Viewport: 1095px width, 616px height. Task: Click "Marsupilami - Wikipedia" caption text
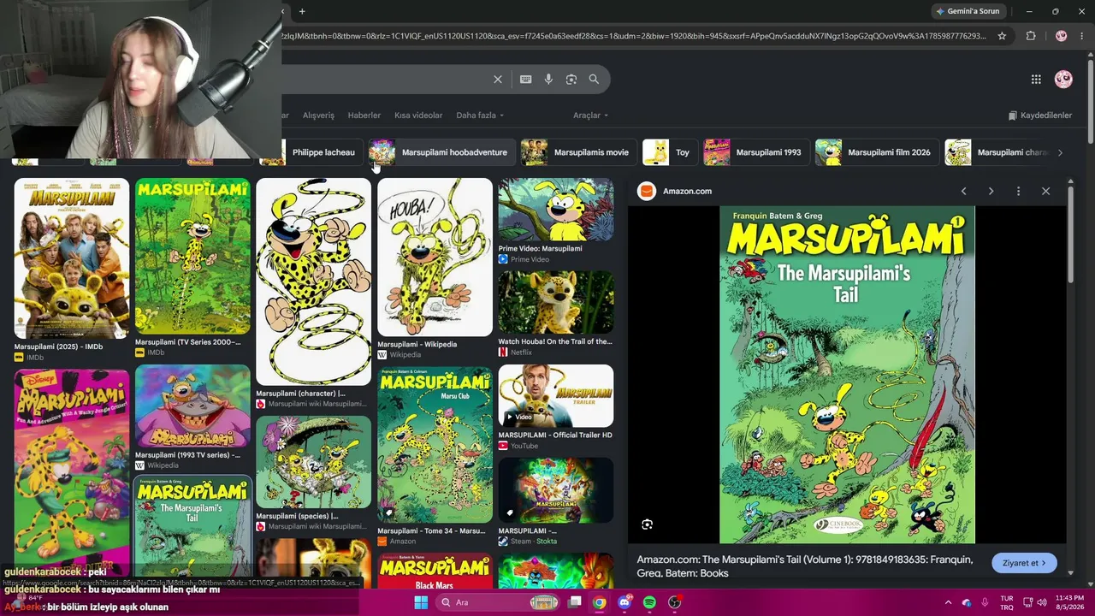coord(417,344)
